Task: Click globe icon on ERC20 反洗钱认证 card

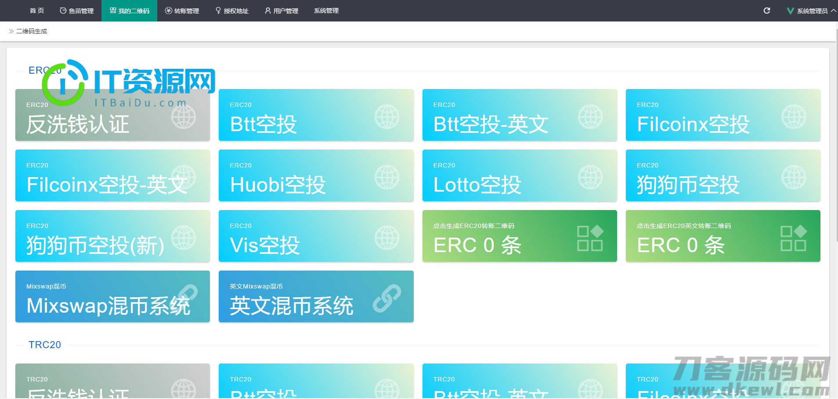Action: (x=184, y=117)
